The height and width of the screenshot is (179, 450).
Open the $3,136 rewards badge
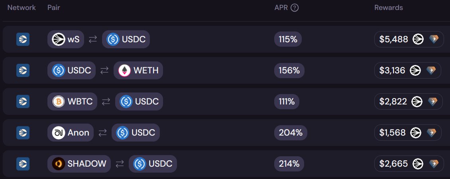[x=407, y=70]
